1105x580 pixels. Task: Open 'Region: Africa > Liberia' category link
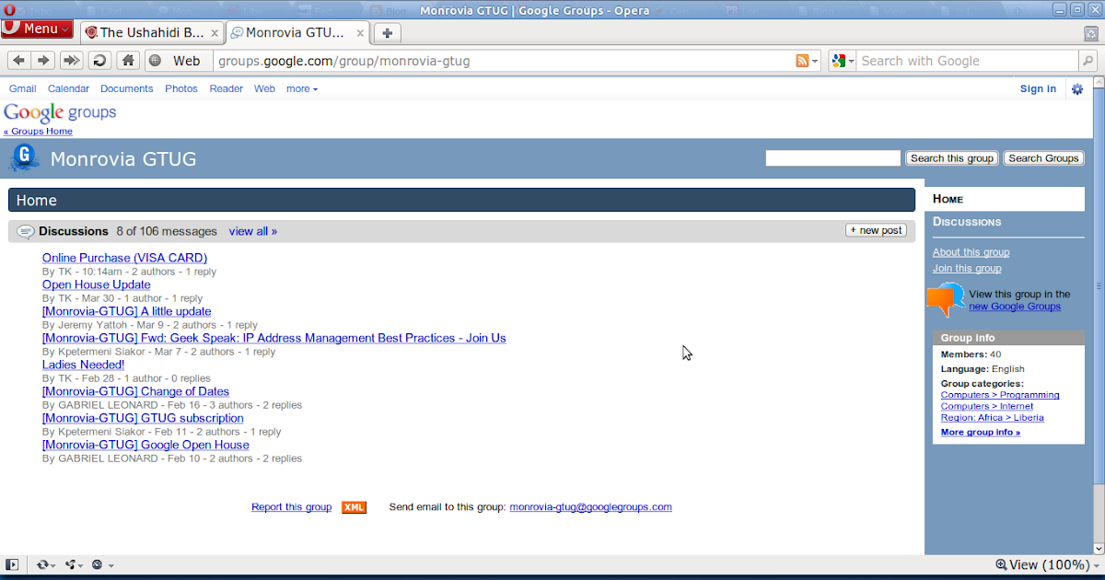point(993,418)
